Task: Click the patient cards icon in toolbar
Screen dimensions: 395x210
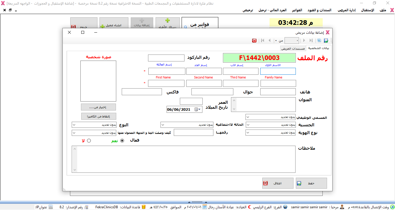Action: pos(319,41)
